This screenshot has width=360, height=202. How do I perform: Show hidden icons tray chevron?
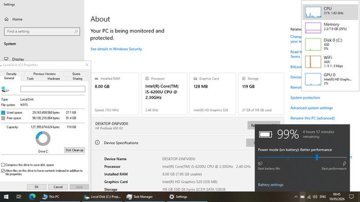point(296,197)
